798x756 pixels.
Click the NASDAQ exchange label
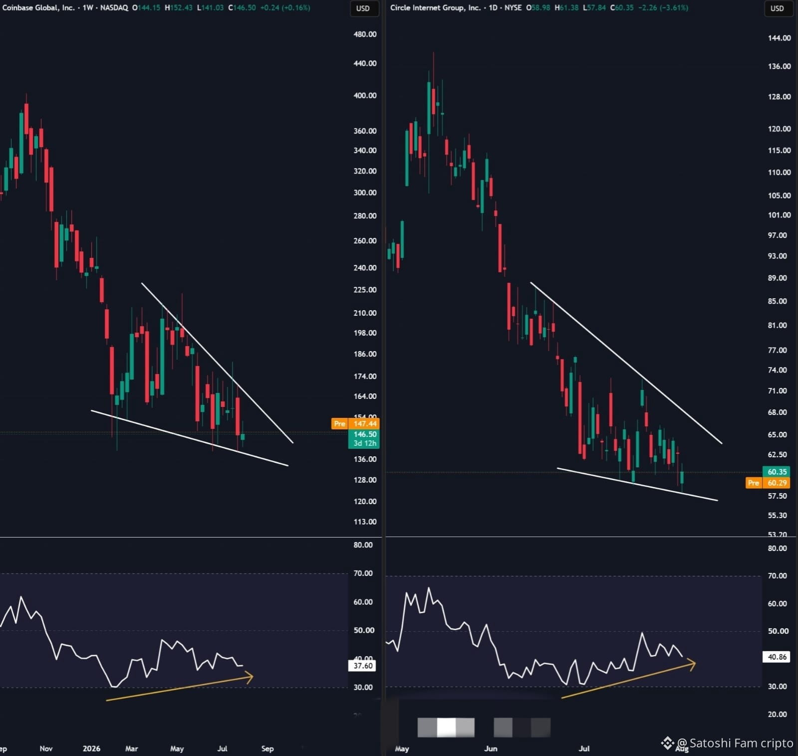[114, 8]
